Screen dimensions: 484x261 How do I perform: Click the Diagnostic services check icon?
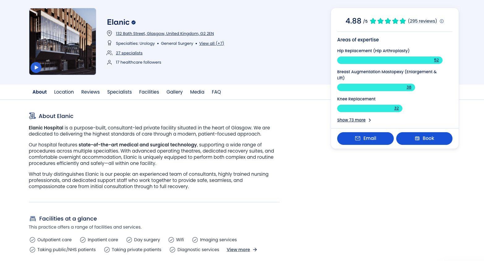point(172,250)
